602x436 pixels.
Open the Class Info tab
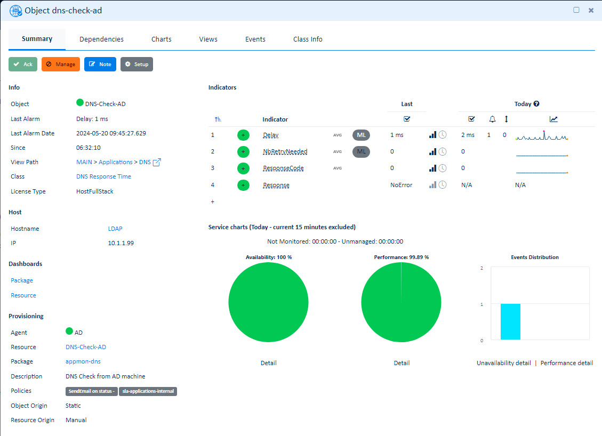click(308, 39)
